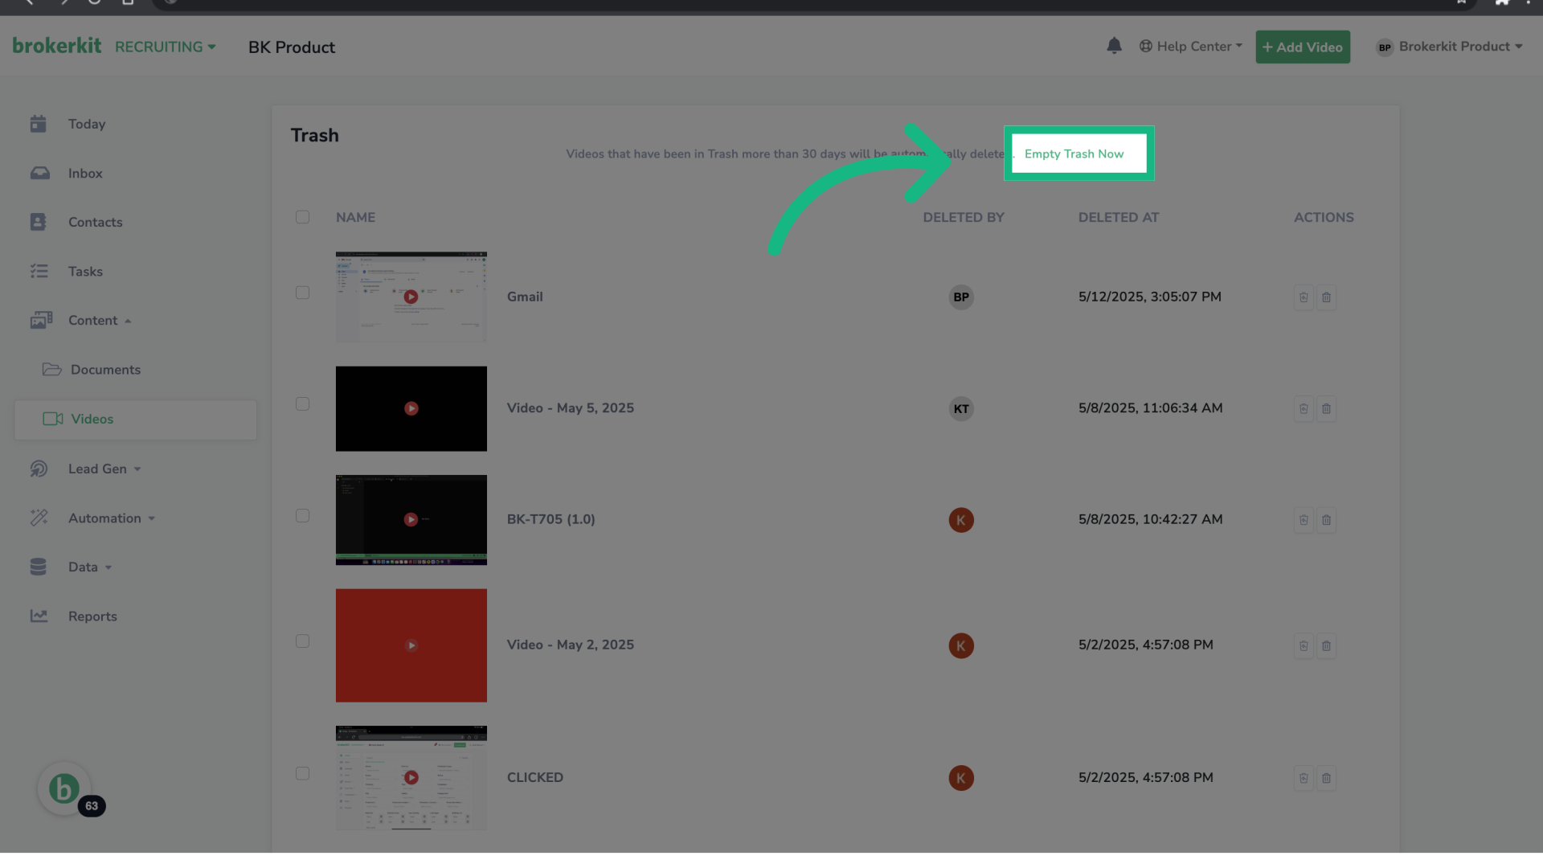This screenshot has height=868, width=1543.
Task: Open Inbox from the sidebar
Action: 85,174
